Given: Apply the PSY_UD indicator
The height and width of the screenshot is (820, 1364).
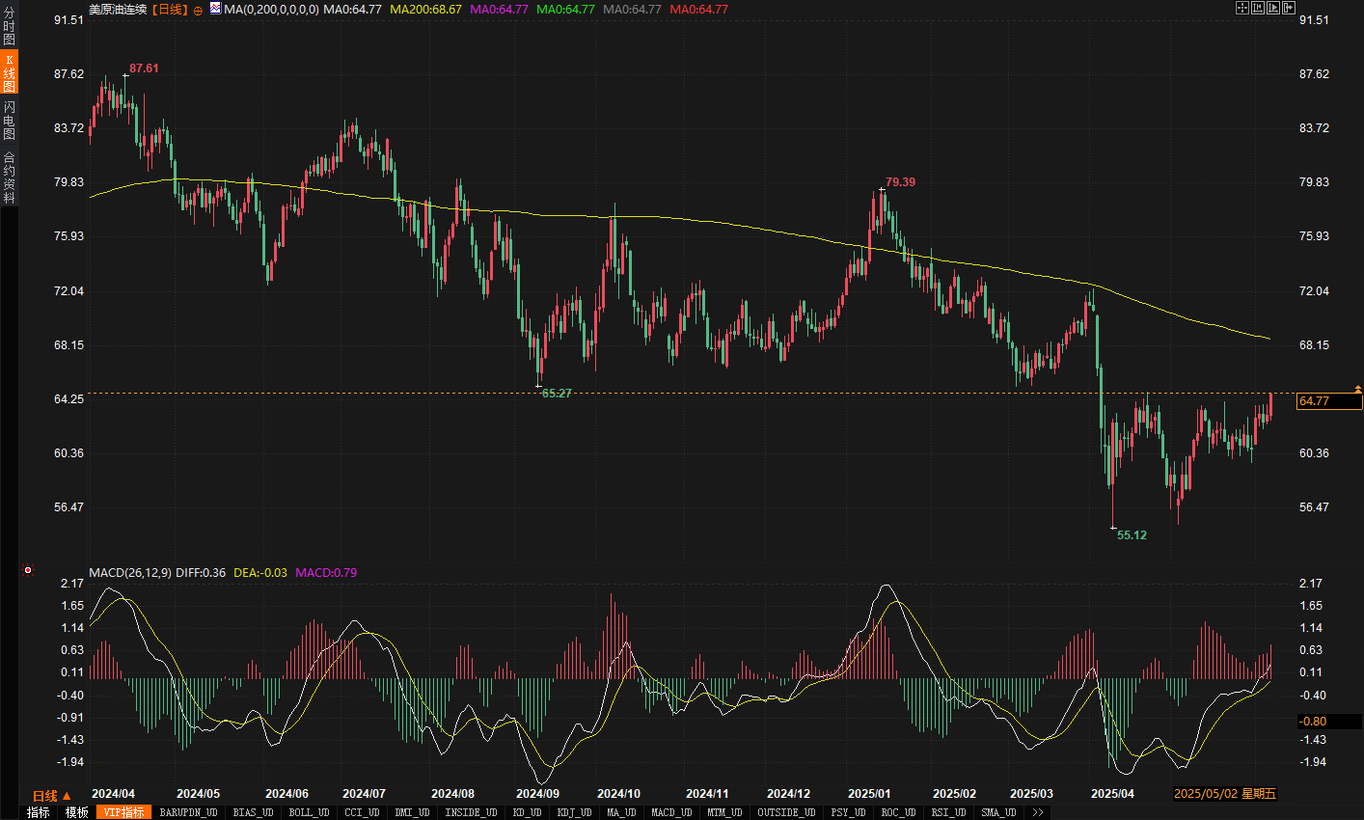Looking at the screenshot, I should (848, 812).
